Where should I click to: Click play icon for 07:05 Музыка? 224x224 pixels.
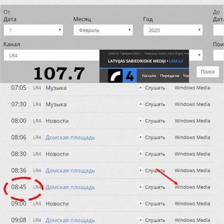[x=141, y=87]
